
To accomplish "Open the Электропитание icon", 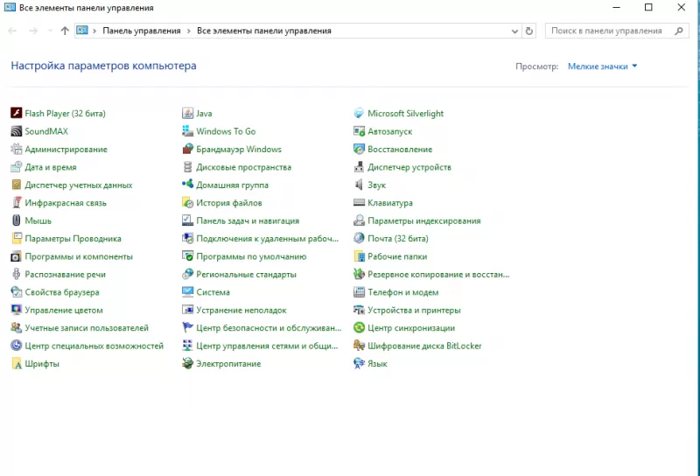I will [x=187, y=363].
